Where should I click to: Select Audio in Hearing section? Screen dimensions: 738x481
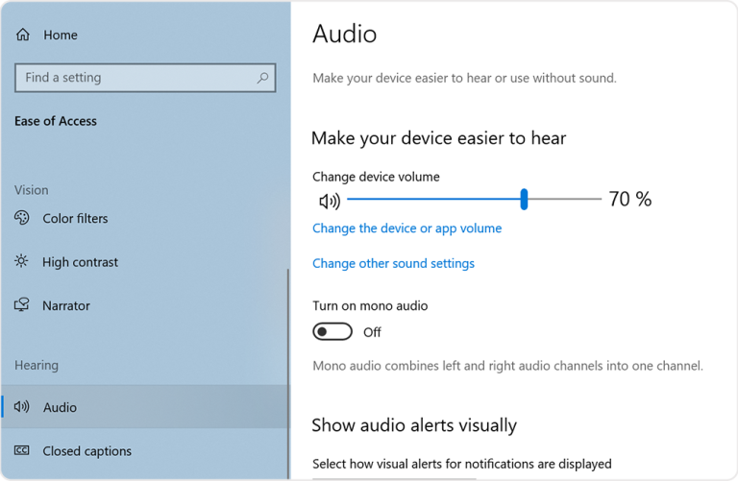coord(145,407)
